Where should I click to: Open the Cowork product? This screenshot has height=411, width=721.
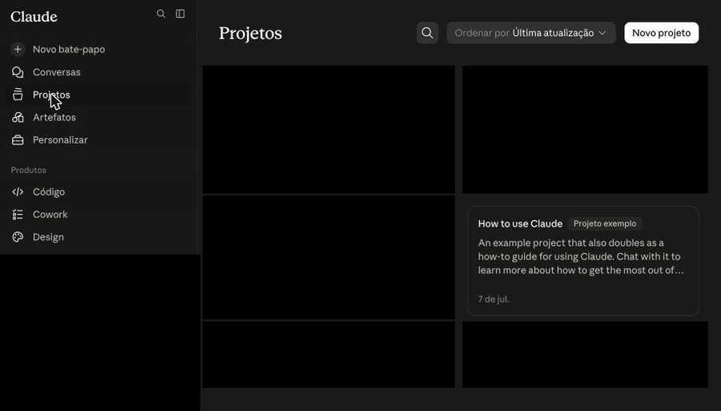click(50, 214)
